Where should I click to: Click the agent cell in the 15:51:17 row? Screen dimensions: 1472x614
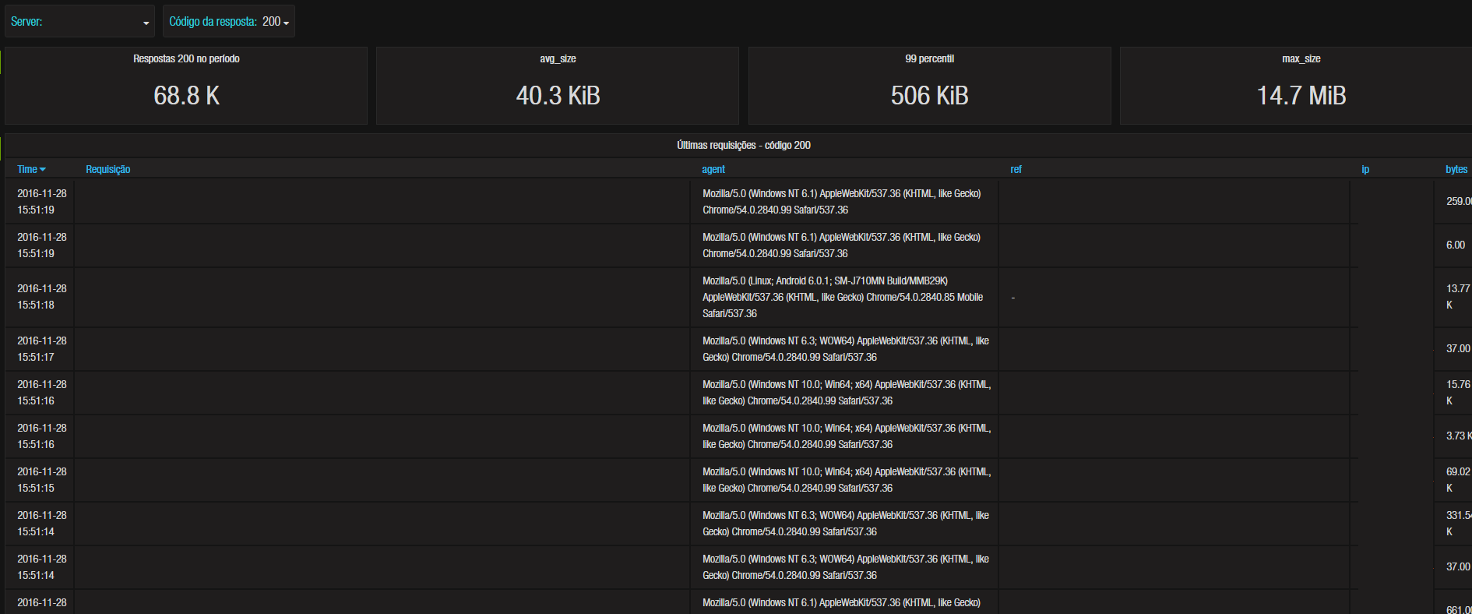[844, 349]
